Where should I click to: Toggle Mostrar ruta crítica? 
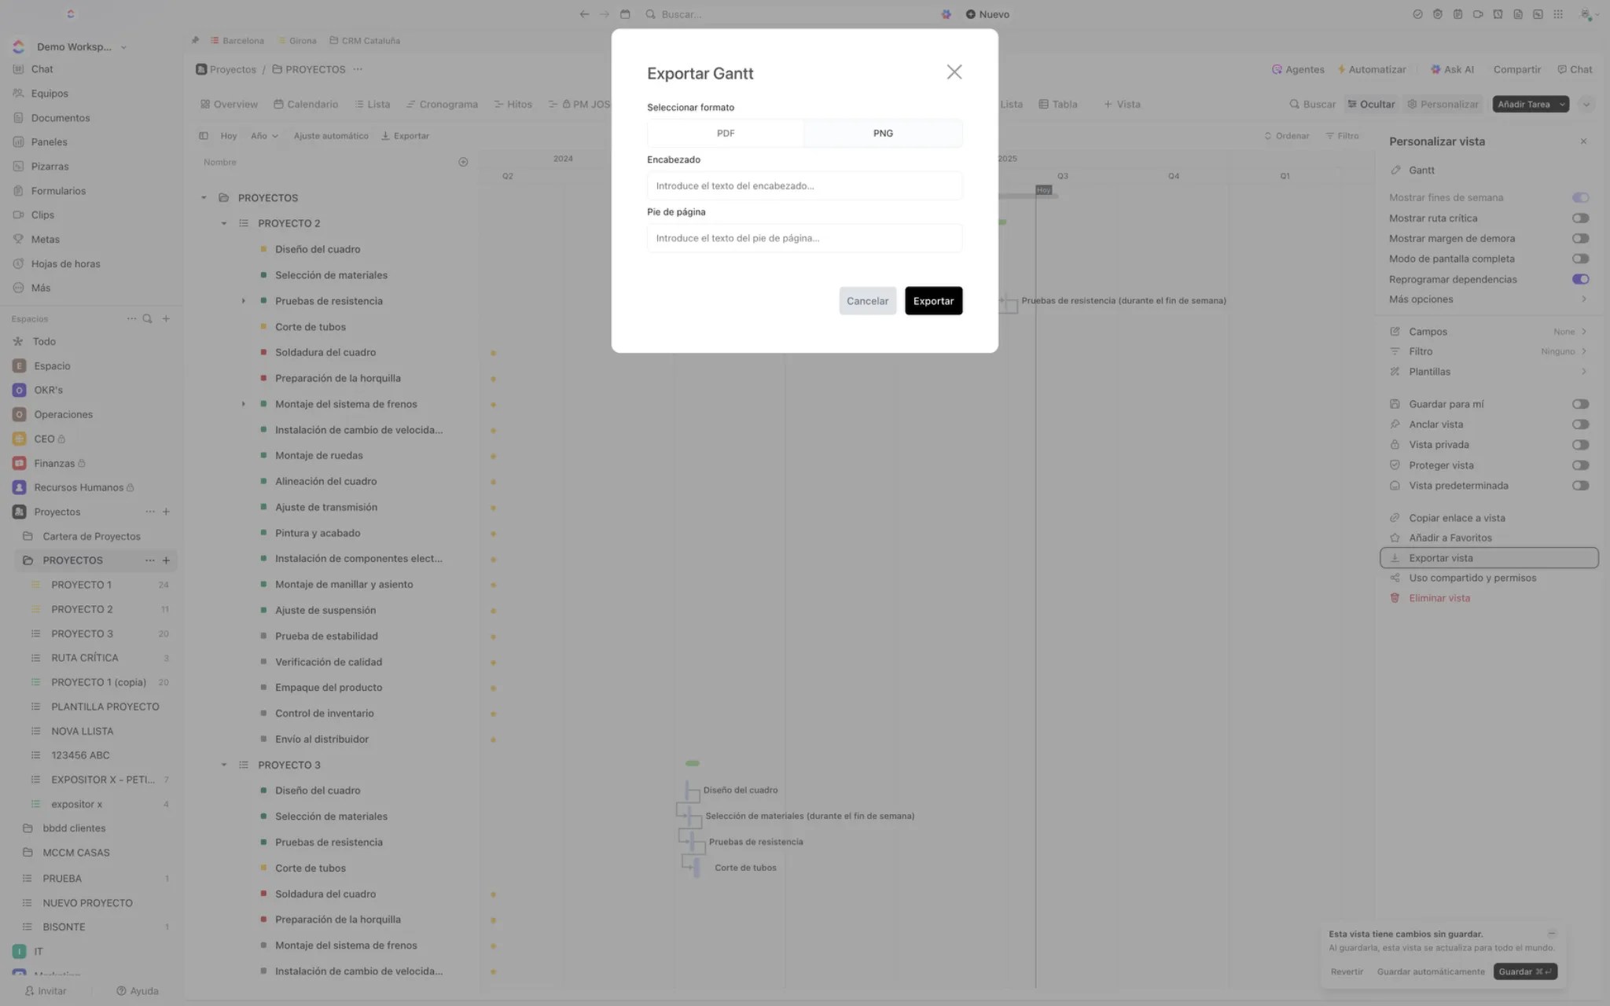1582,218
